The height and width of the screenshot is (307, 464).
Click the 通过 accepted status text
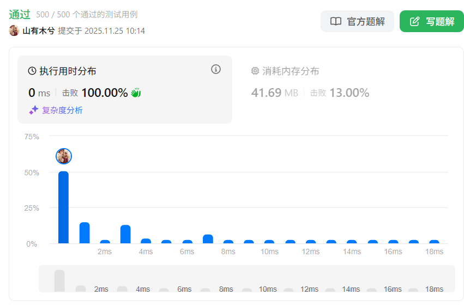tap(20, 14)
